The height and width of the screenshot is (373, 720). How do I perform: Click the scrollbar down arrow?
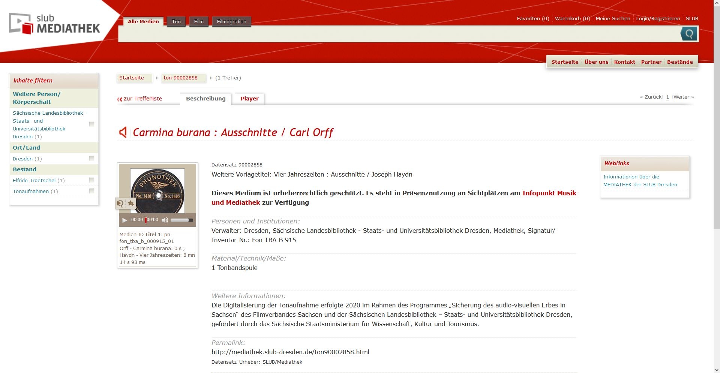717,370
